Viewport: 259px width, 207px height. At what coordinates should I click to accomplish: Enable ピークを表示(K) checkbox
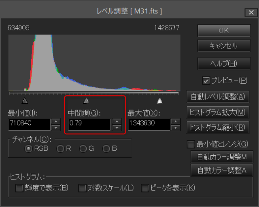[x=145, y=188]
